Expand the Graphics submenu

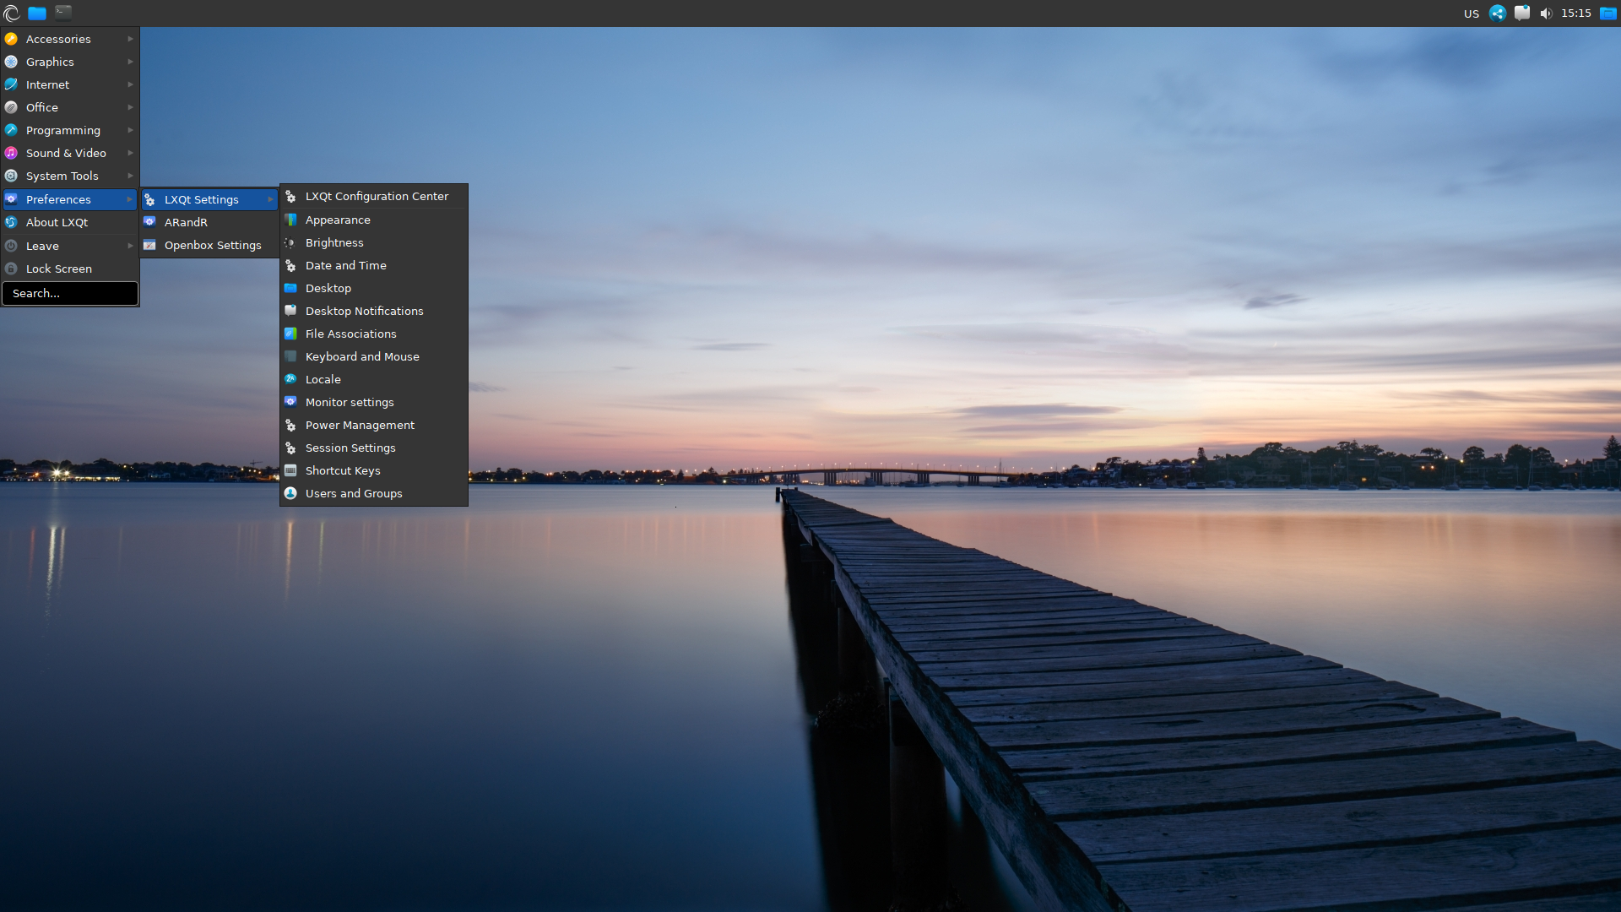coord(69,62)
